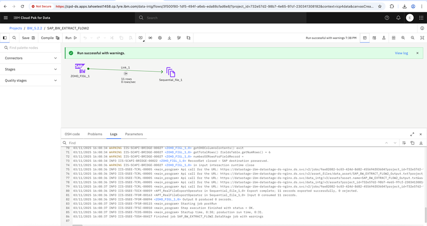Close the bottom log panel
427x226 pixels.
[x=420, y=134]
